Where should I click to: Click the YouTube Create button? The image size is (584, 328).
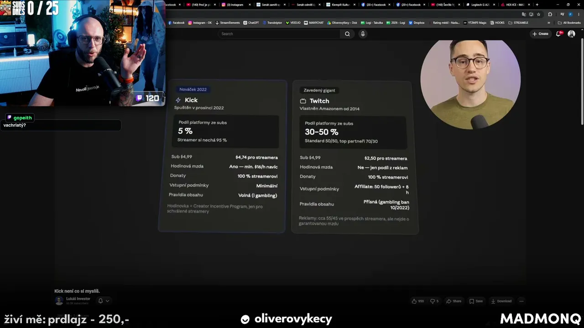coord(540,34)
